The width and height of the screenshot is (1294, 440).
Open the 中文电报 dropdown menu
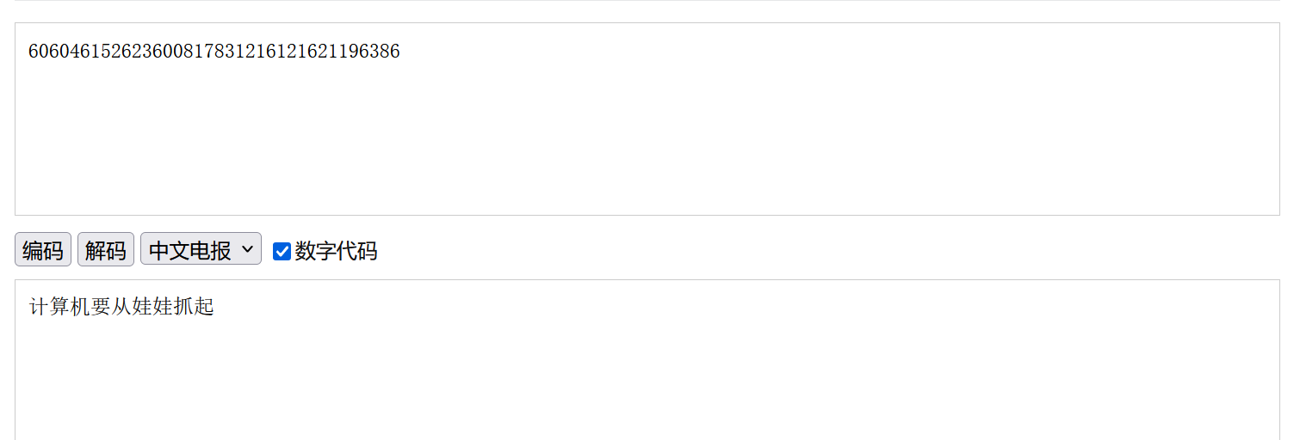pos(201,249)
